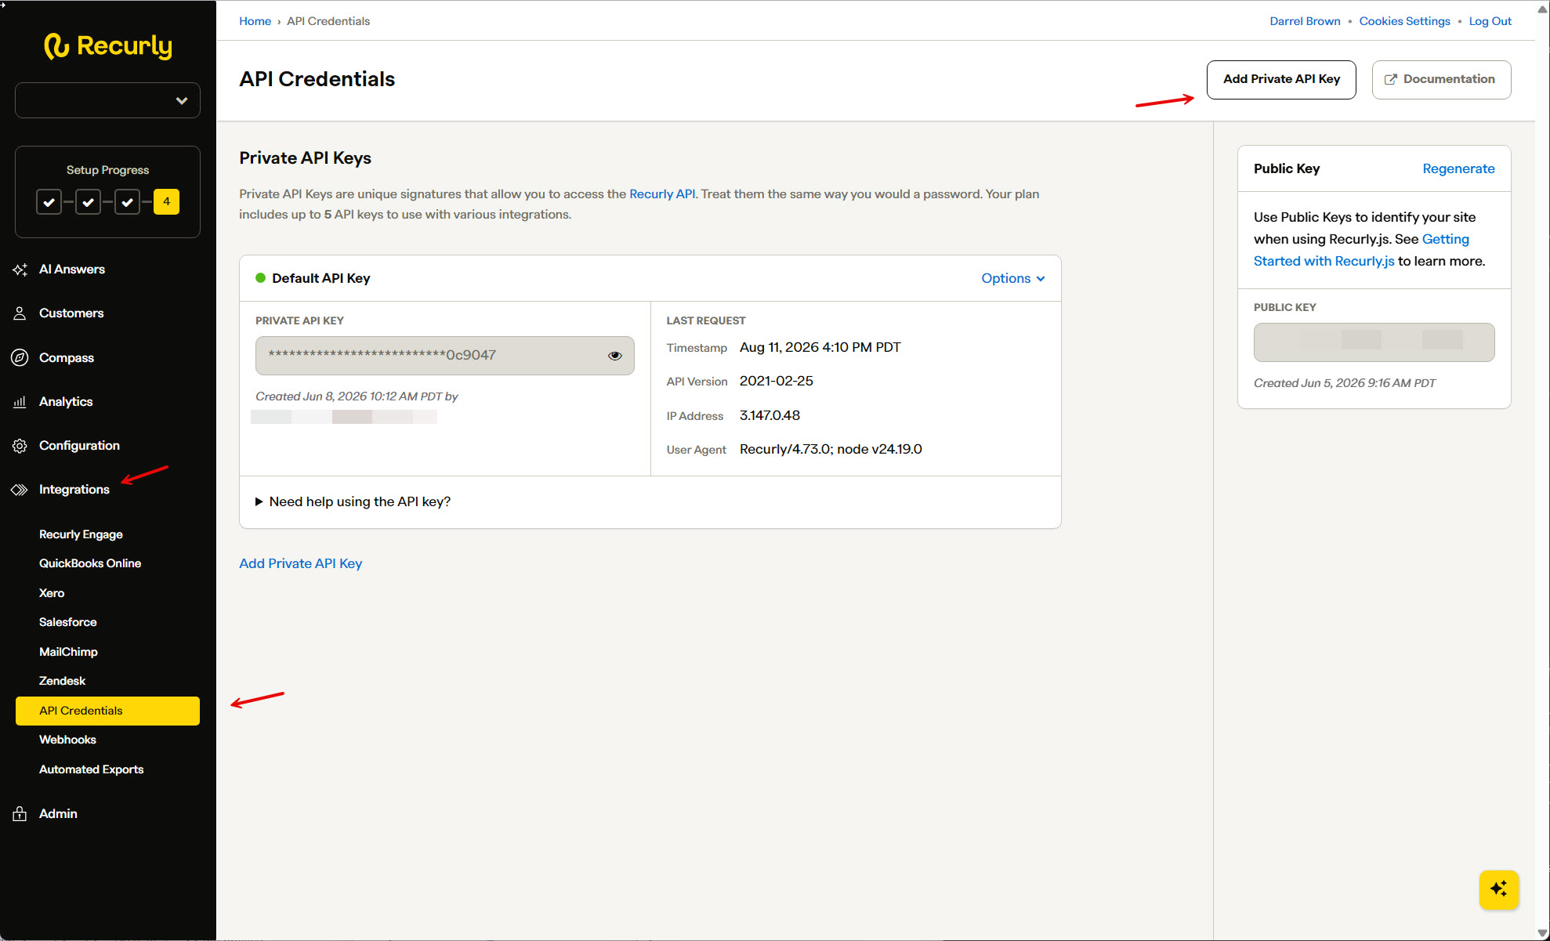
Task: Click the Analytics bar chart icon
Action: click(x=20, y=402)
